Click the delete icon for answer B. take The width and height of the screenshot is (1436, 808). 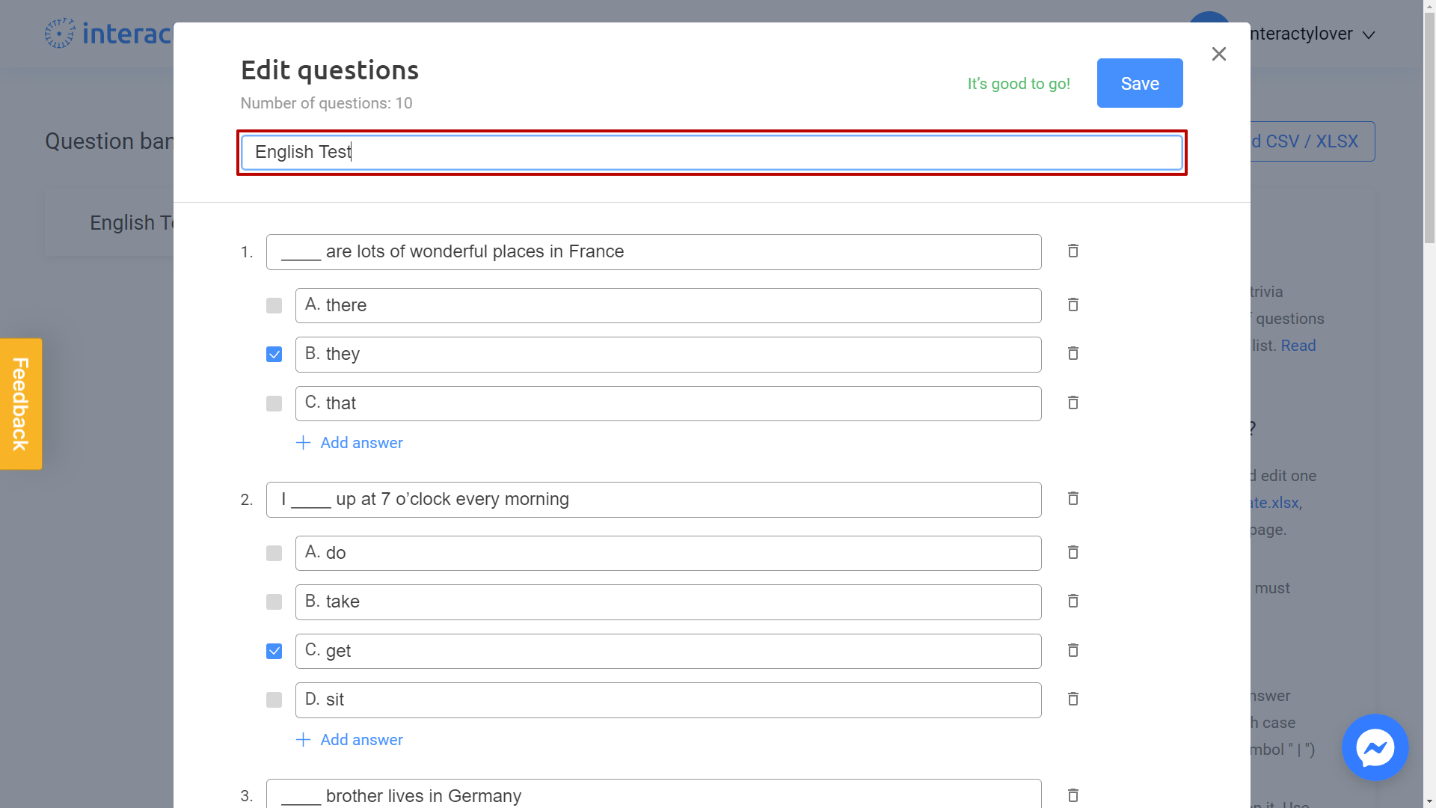pos(1073,601)
